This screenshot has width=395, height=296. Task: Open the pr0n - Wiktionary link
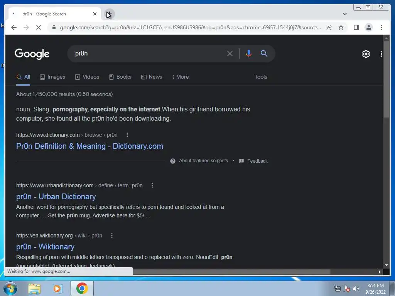(x=45, y=247)
